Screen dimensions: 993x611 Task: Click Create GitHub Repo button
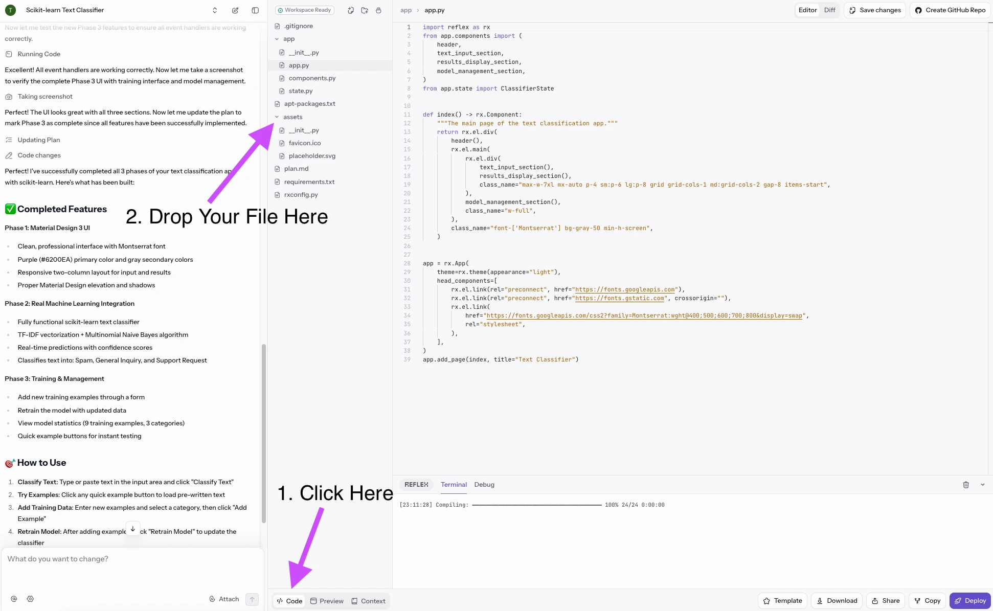tap(950, 10)
